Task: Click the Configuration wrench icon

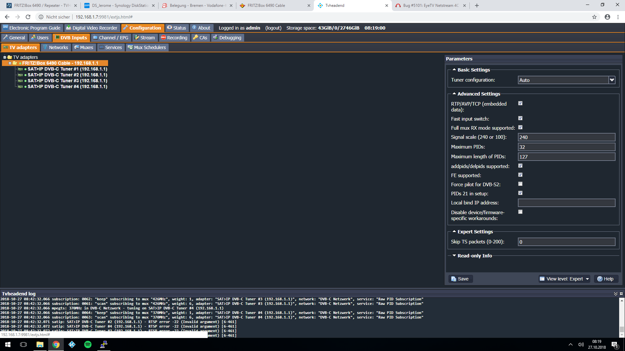Action: (125, 28)
